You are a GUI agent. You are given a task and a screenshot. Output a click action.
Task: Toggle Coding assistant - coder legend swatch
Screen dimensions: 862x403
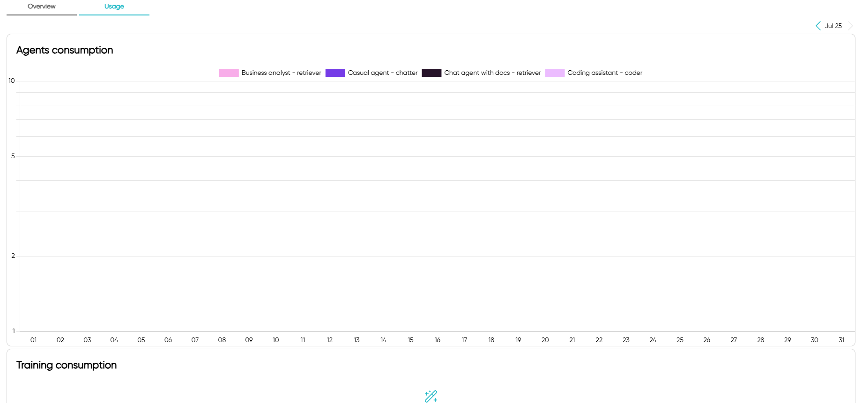[555, 73]
